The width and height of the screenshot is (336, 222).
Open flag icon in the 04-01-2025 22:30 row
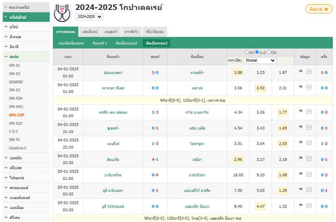301,142
